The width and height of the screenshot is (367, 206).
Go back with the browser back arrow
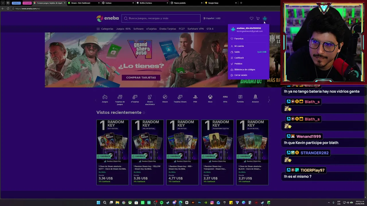[x=3, y=9]
